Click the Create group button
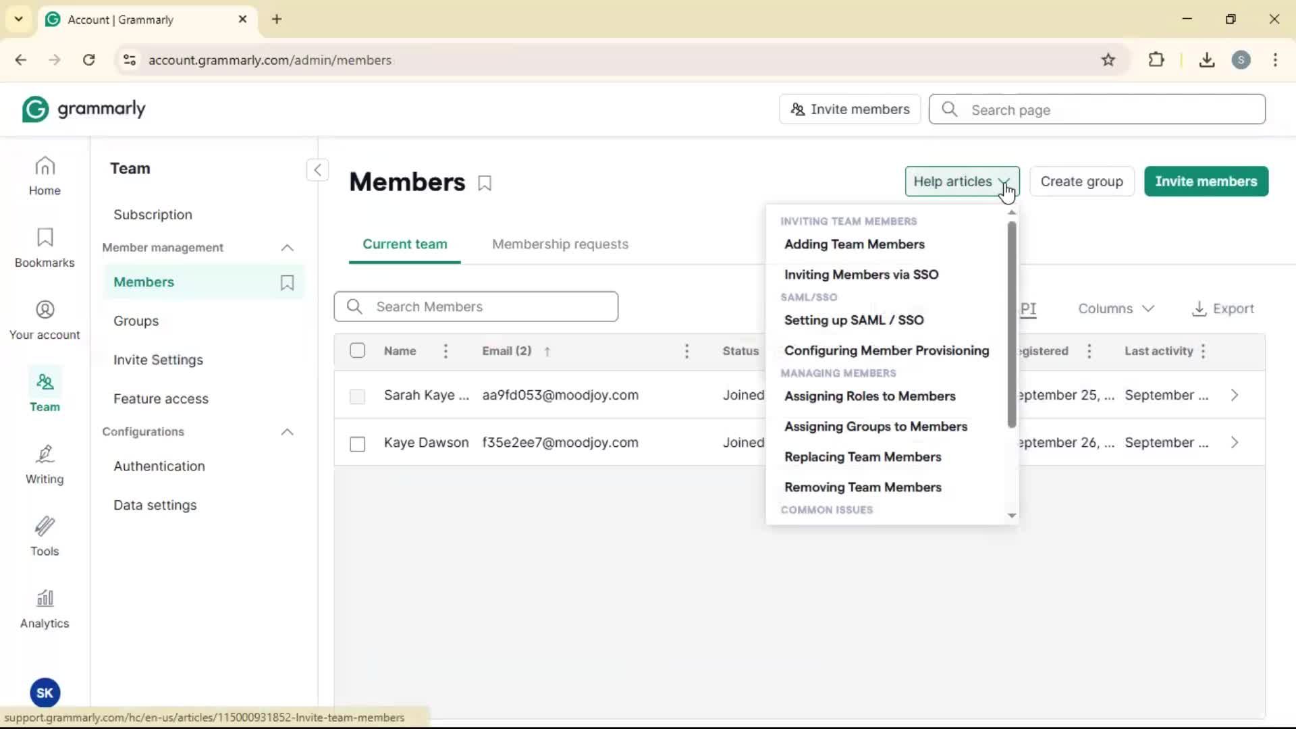This screenshot has height=729, width=1296. coord(1081,182)
